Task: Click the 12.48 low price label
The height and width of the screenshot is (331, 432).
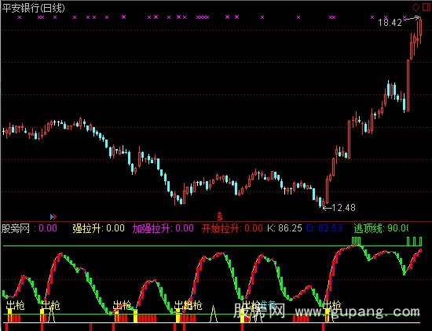Action: tap(343, 207)
